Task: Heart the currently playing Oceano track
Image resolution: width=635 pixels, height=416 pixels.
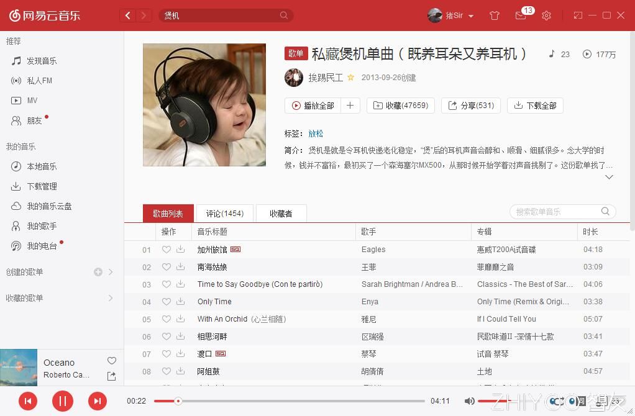Action: point(111,360)
